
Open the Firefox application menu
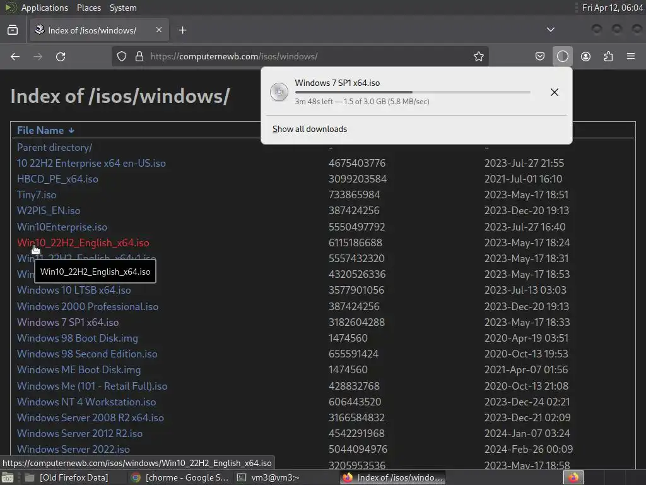(631, 56)
